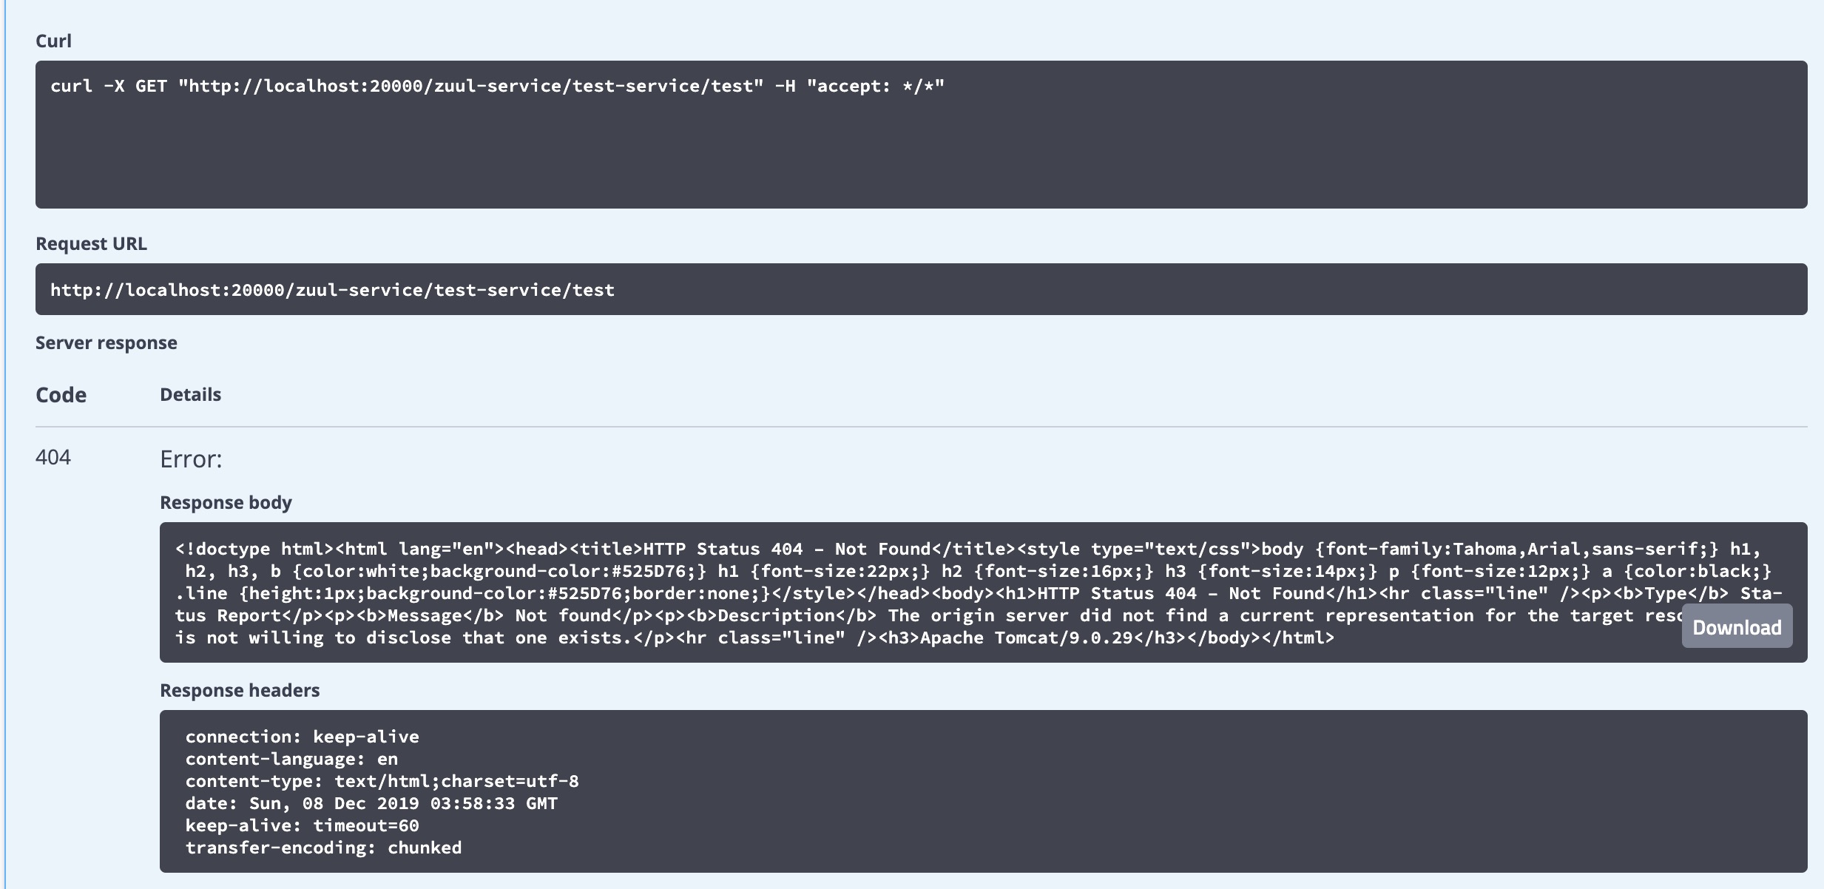Click the Response headers heading
1824x889 pixels.
click(240, 690)
